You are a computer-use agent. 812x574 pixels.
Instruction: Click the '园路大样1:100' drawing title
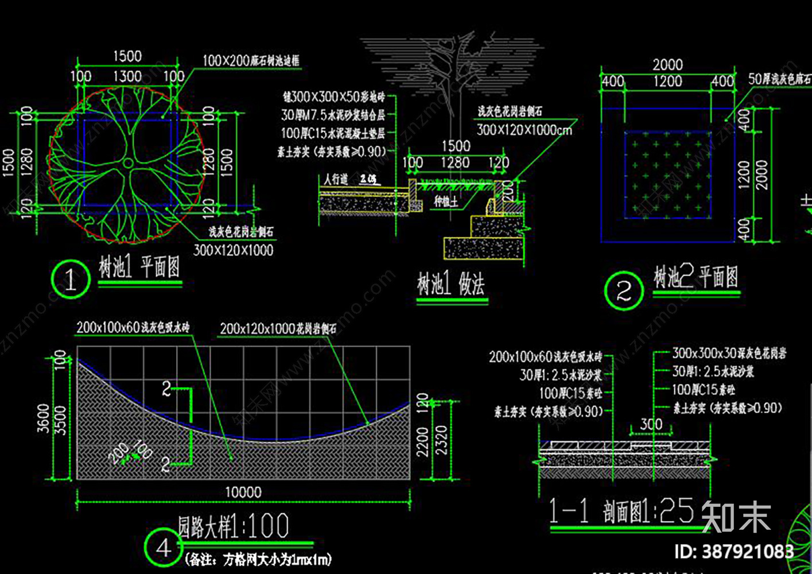233,526
